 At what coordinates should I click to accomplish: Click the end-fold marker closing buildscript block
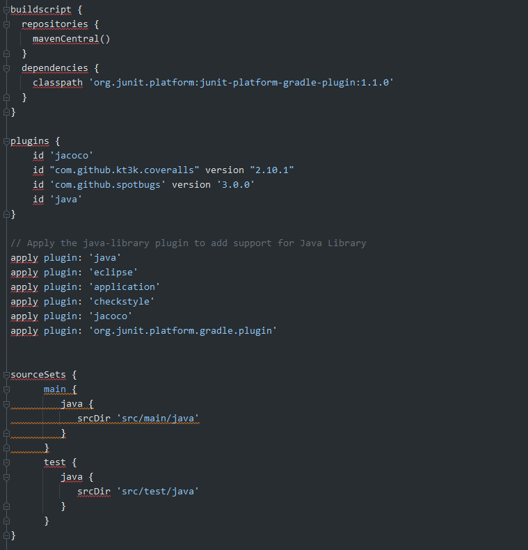click(6, 111)
